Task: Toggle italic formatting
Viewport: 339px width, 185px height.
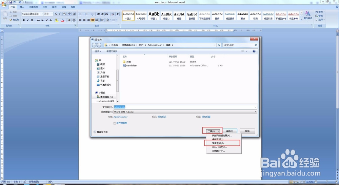Action: click(x=28, y=20)
